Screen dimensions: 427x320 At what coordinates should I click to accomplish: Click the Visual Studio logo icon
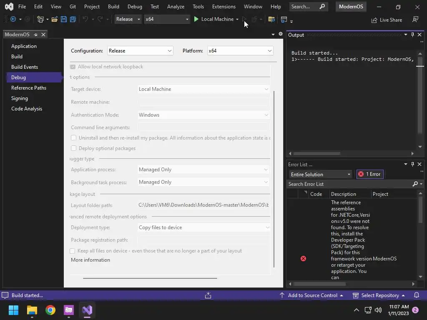pos(9,7)
